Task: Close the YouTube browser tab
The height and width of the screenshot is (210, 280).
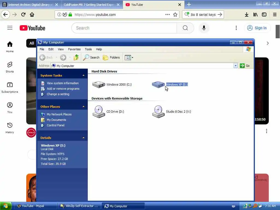Action: (x=180, y=5)
